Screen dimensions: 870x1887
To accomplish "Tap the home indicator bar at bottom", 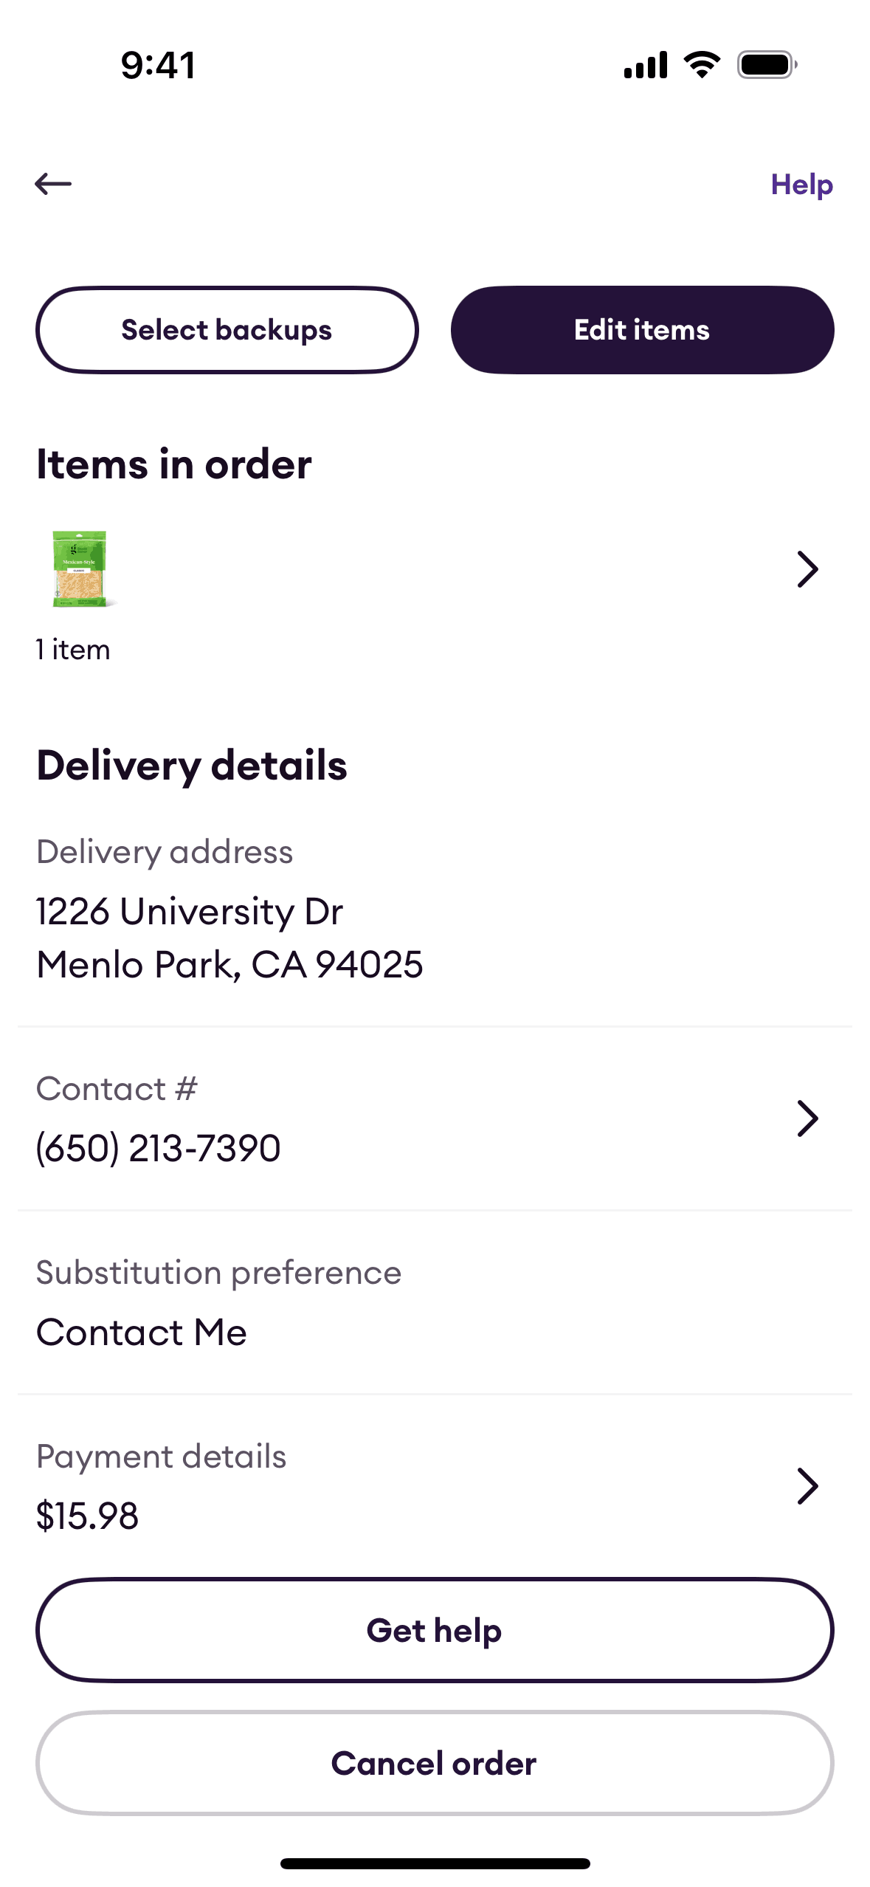I will click(435, 1863).
